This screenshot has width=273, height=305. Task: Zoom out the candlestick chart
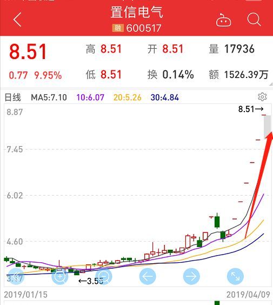(x=104, y=276)
